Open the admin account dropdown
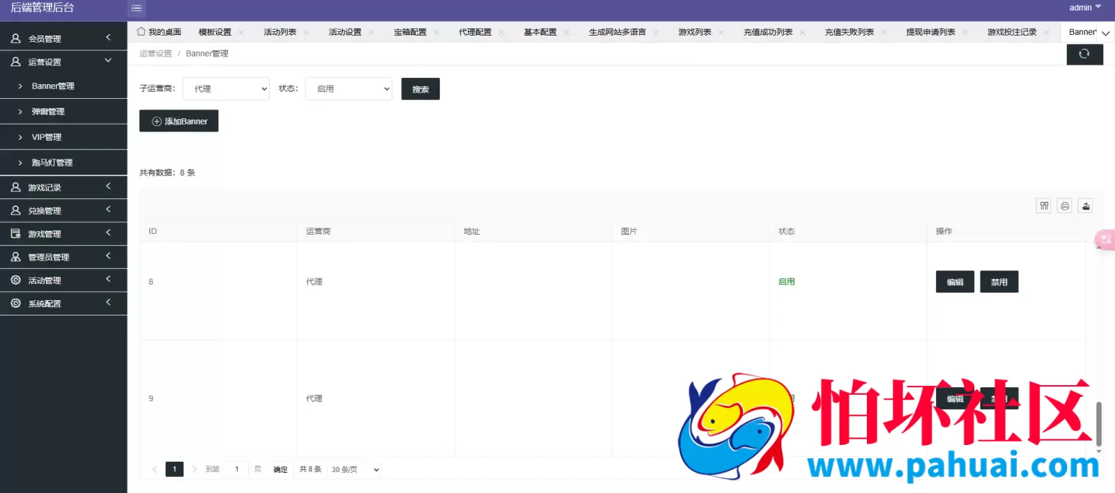The image size is (1115, 493). (1085, 8)
